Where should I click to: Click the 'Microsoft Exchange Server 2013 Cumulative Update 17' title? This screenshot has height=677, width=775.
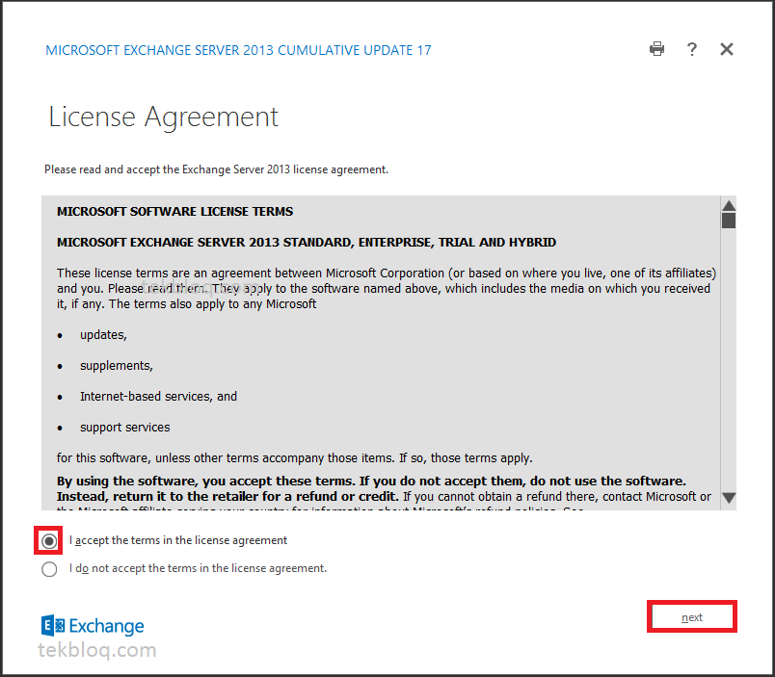coord(238,50)
